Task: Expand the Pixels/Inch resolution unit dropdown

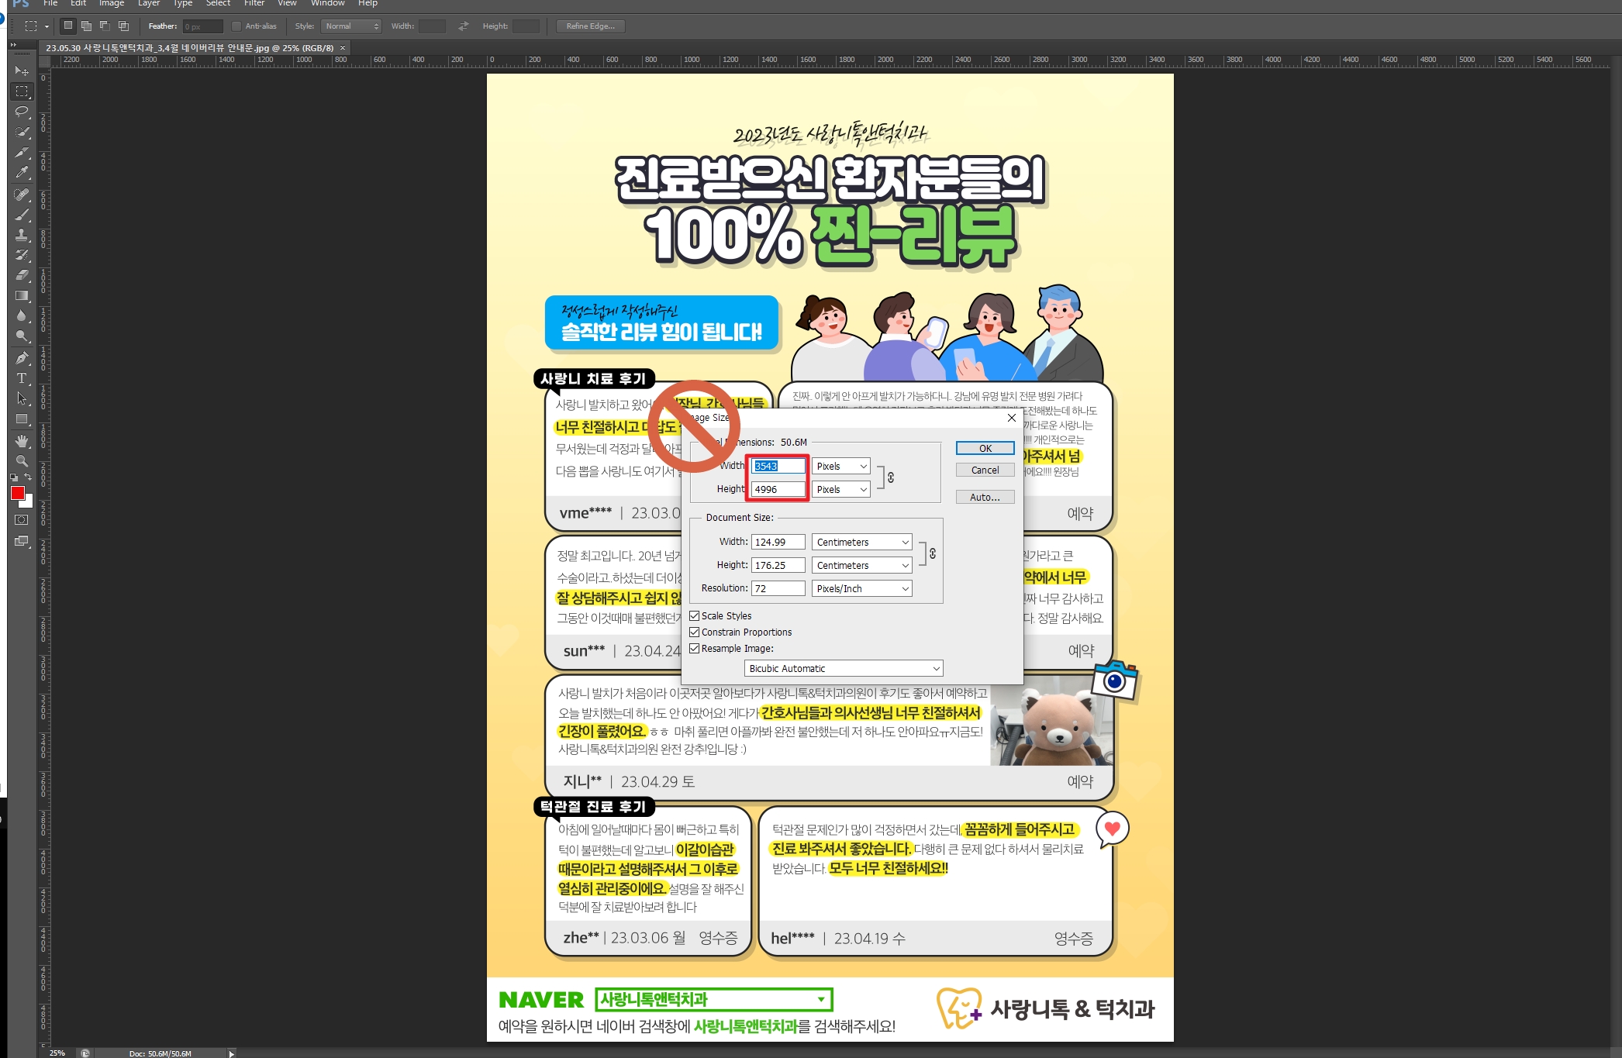Action: tap(861, 588)
